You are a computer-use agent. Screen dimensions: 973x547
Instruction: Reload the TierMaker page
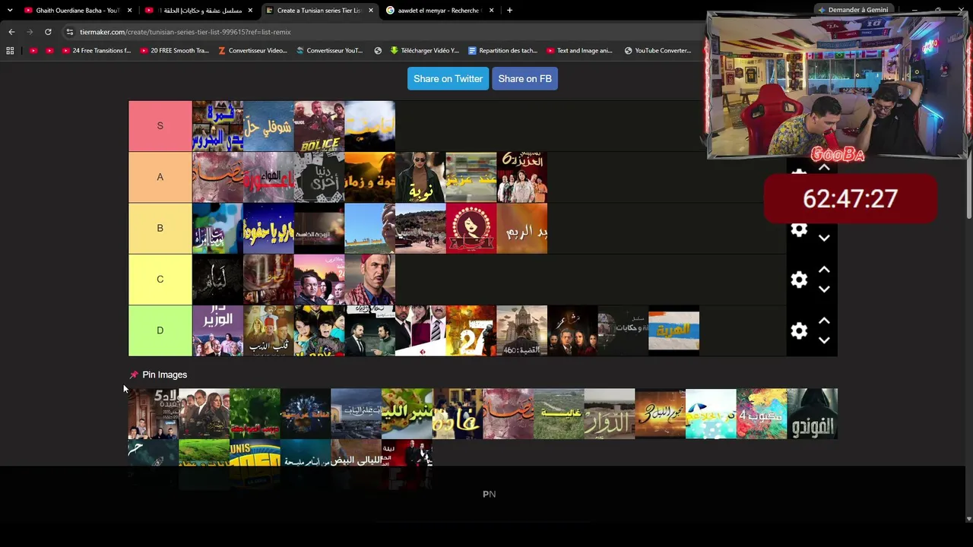point(48,32)
